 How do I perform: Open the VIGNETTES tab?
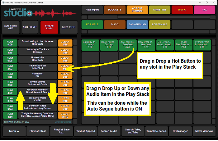(159, 10)
